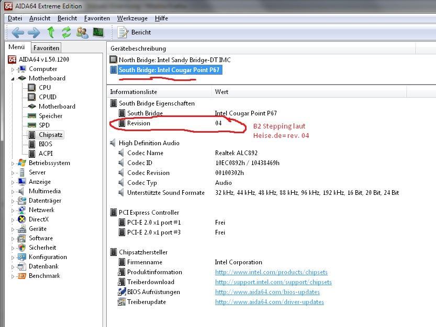Click the Benchmark orange icon
The image size is (436, 327).
click(x=21, y=276)
